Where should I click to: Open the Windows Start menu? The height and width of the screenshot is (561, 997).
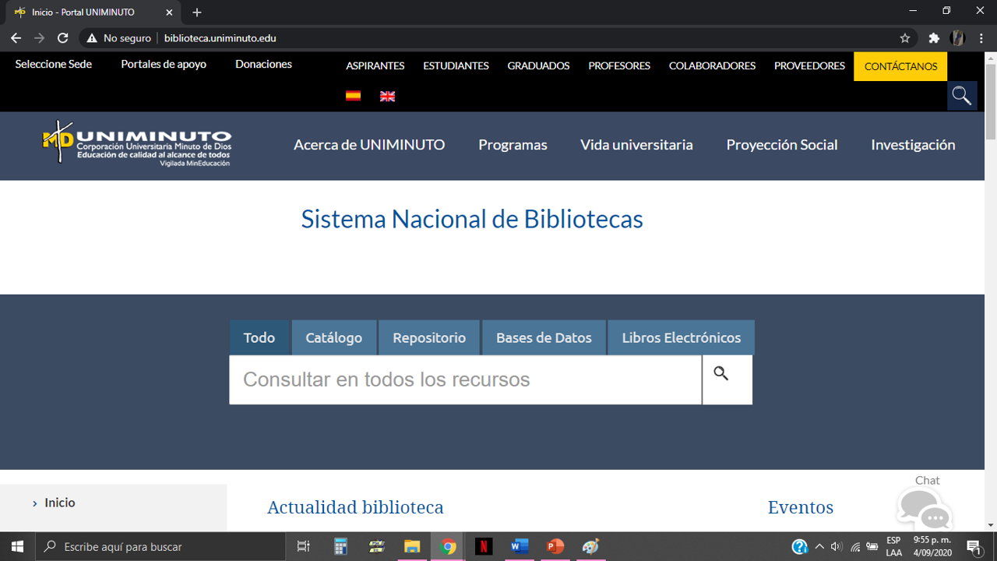17,546
